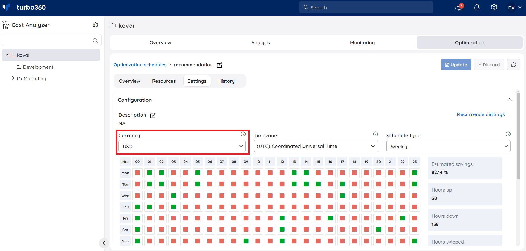Viewport: 526px width, 251px height.
Task: Click the Update button
Action: [x=456, y=65]
